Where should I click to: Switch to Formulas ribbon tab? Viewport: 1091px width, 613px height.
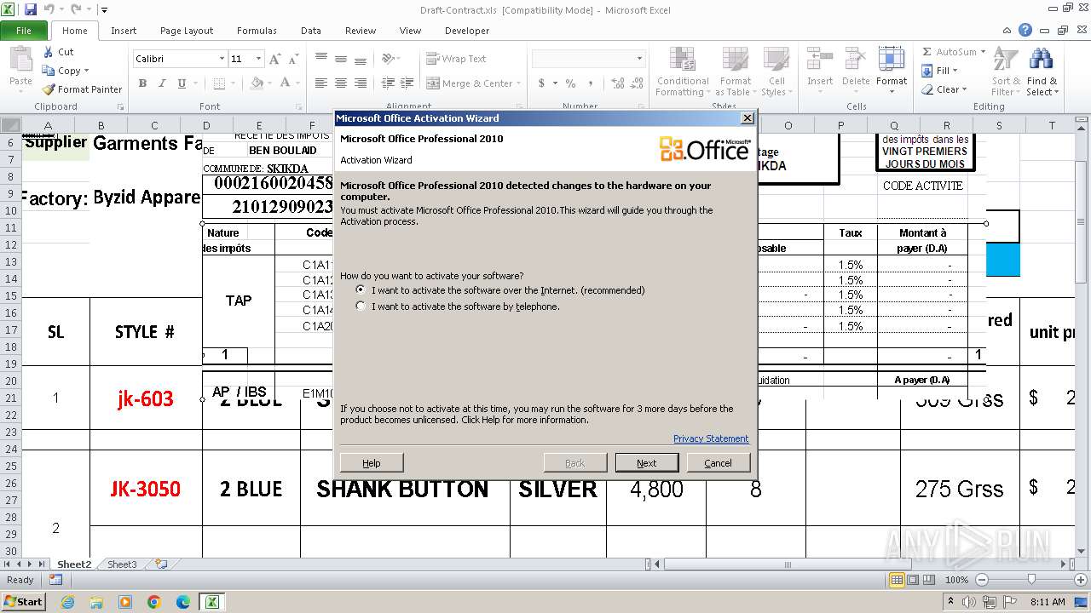point(257,31)
